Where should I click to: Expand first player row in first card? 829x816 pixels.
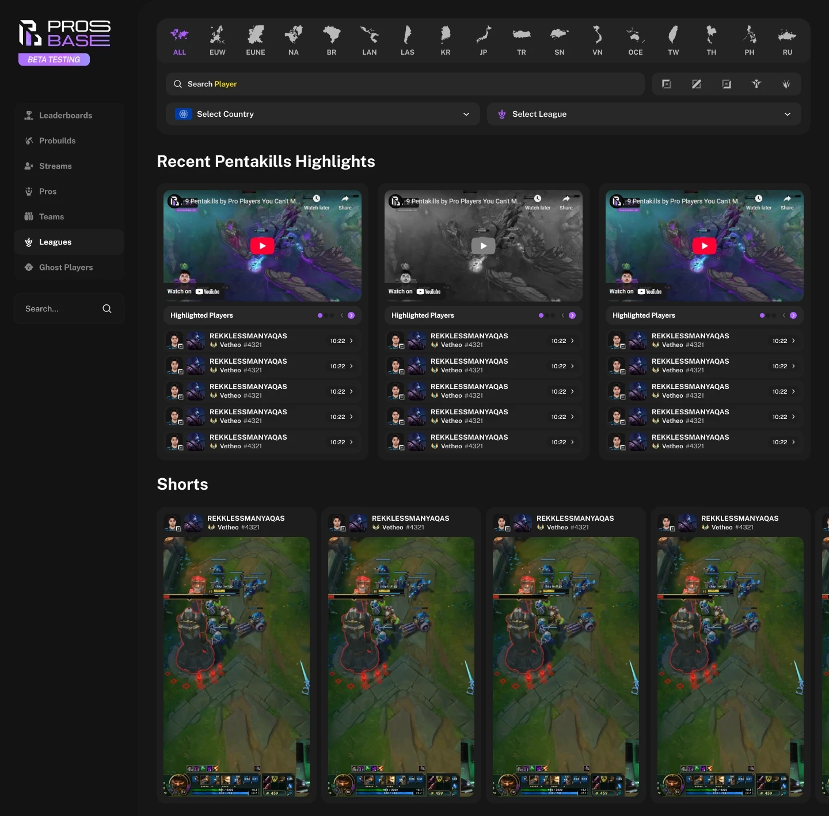(351, 341)
